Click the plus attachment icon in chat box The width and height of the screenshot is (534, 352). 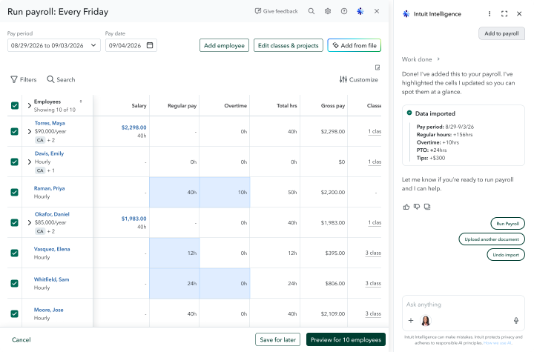(411, 320)
